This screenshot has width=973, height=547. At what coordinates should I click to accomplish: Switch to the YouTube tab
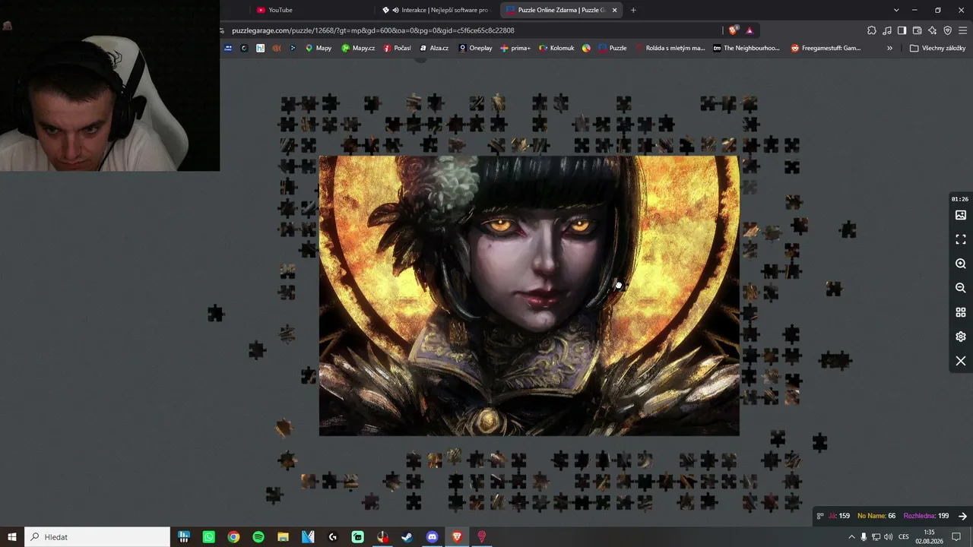pyautogui.click(x=312, y=10)
